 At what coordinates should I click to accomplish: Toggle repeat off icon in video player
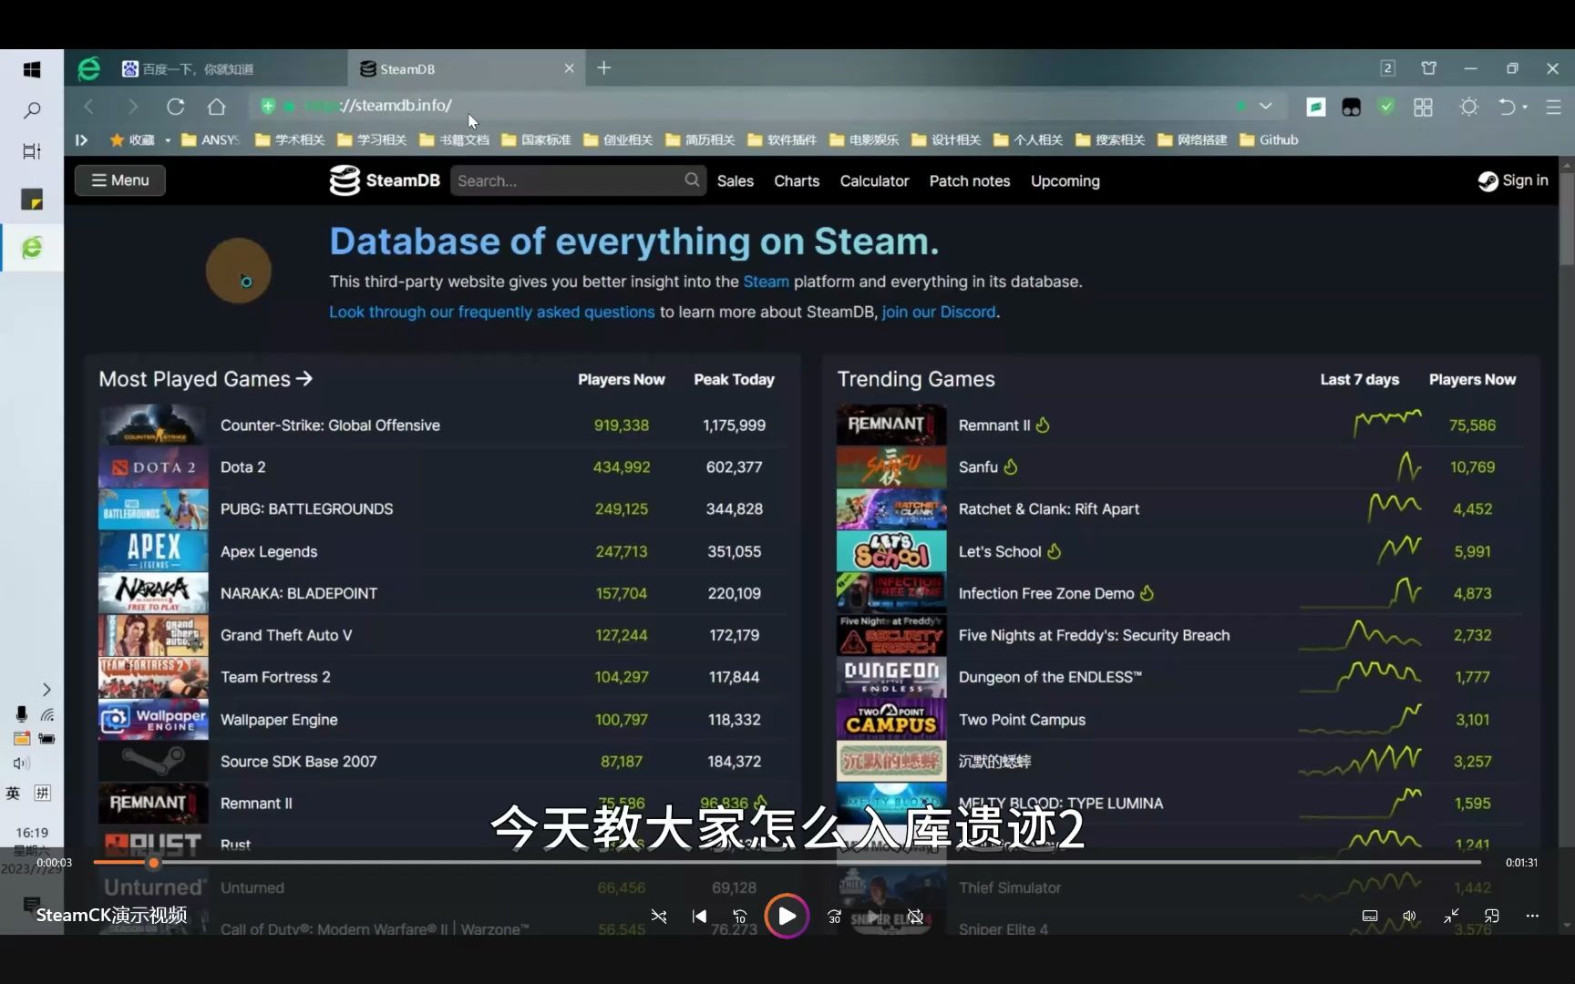[916, 917]
